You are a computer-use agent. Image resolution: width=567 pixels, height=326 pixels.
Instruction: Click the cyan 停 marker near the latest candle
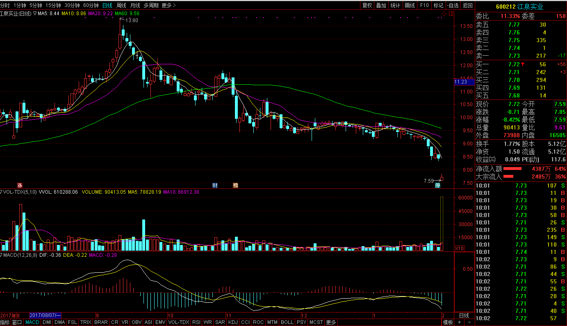(x=437, y=186)
